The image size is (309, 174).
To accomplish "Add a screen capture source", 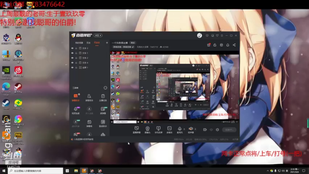I will coord(137,130).
